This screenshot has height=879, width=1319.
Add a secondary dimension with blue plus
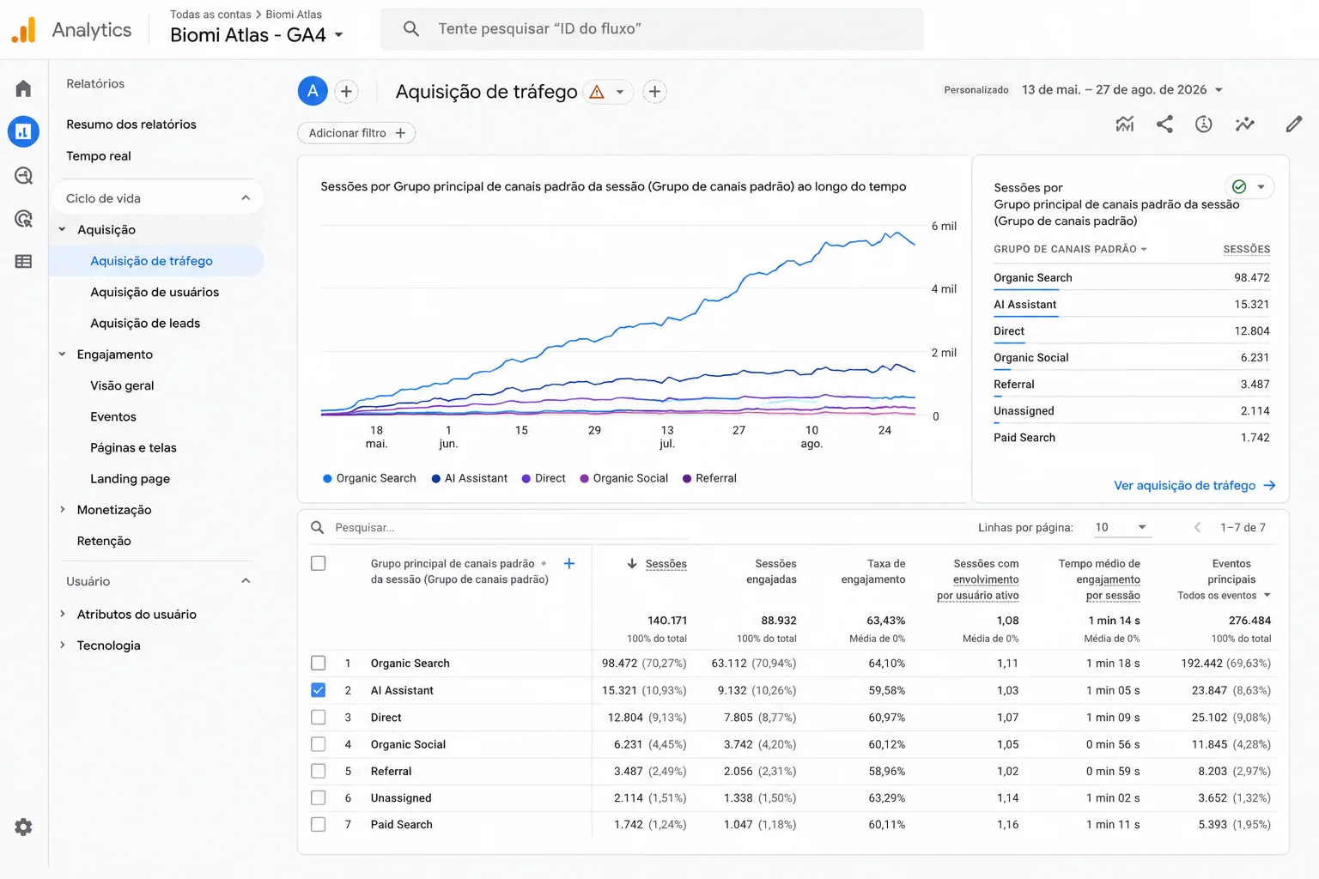pyautogui.click(x=569, y=563)
